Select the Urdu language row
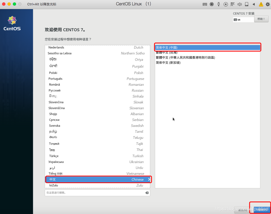 click(97, 168)
